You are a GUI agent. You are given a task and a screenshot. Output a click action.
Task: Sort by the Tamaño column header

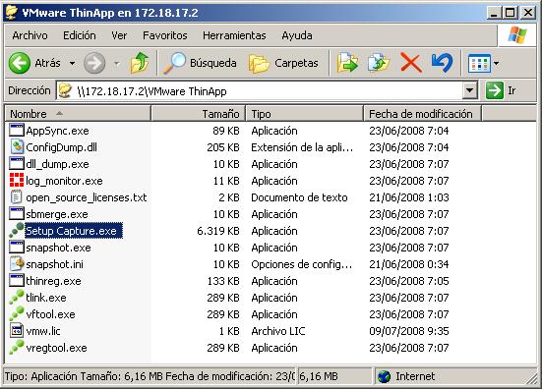point(199,114)
